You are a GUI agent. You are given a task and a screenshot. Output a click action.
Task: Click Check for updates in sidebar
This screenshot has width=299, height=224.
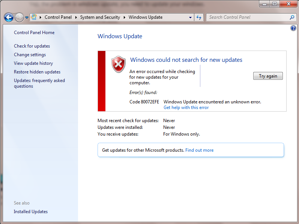coord(32,46)
